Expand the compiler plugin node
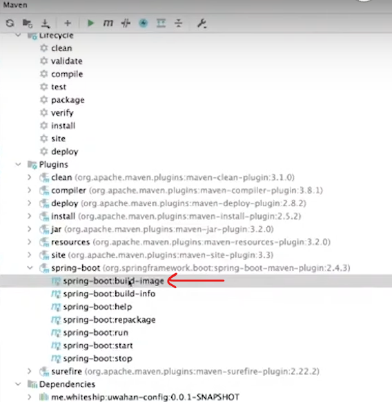 pos(30,190)
